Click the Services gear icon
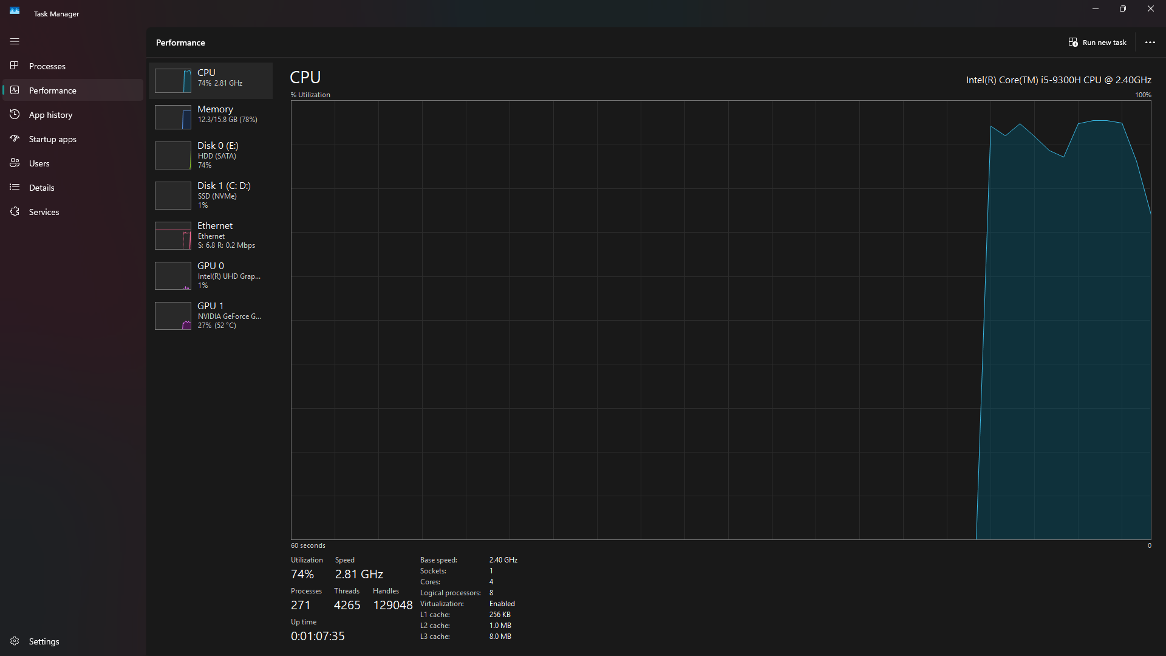 click(15, 211)
